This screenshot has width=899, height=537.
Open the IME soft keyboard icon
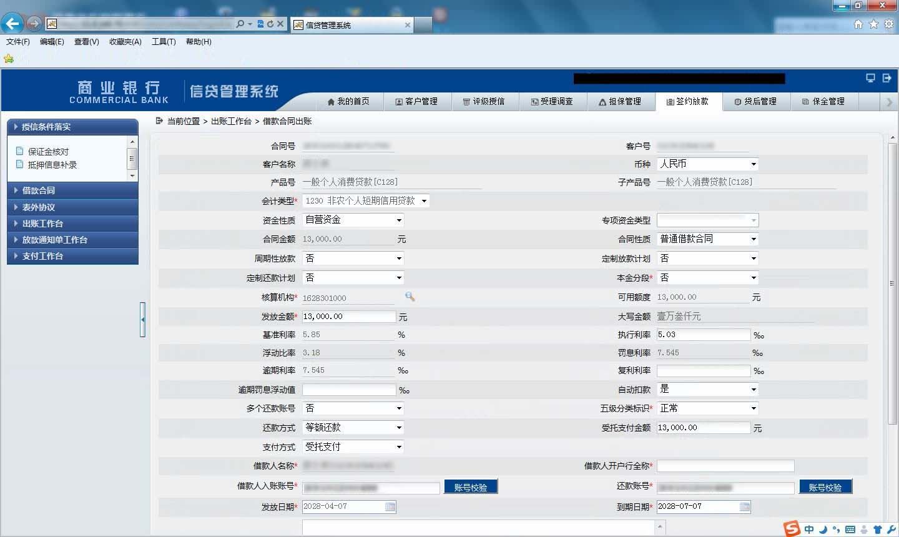click(x=850, y=530)
